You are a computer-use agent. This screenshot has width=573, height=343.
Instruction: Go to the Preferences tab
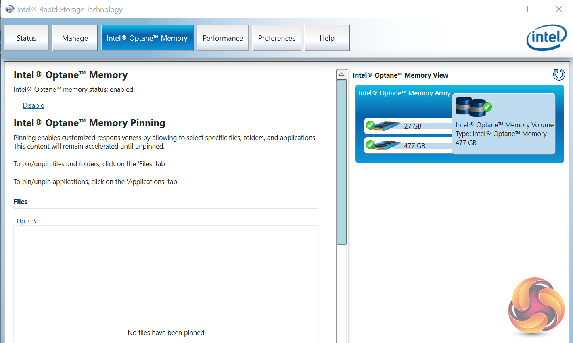(277, 38)
